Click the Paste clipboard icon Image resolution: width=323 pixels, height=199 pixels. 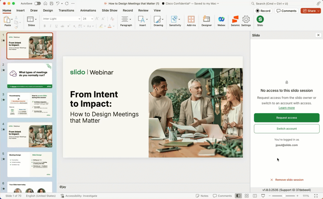tap(7, 19)
